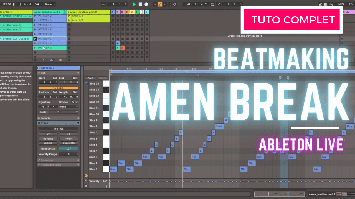Click the Hot-Swap Groove icon

pyautogui.click(x=73, y=102)
